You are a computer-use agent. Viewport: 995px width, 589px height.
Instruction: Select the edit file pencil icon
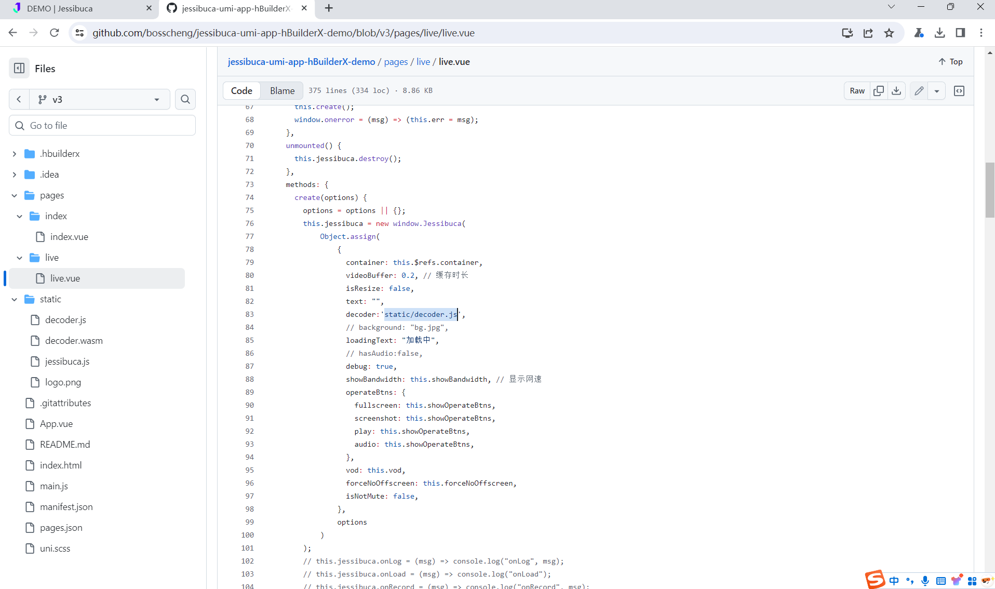[x=919, y=90]
